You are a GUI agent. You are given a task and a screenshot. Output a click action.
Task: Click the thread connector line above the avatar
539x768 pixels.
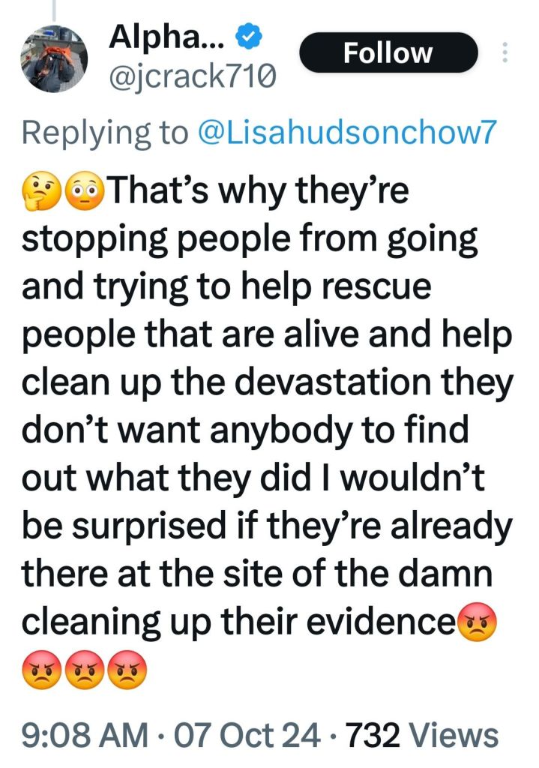53,10
